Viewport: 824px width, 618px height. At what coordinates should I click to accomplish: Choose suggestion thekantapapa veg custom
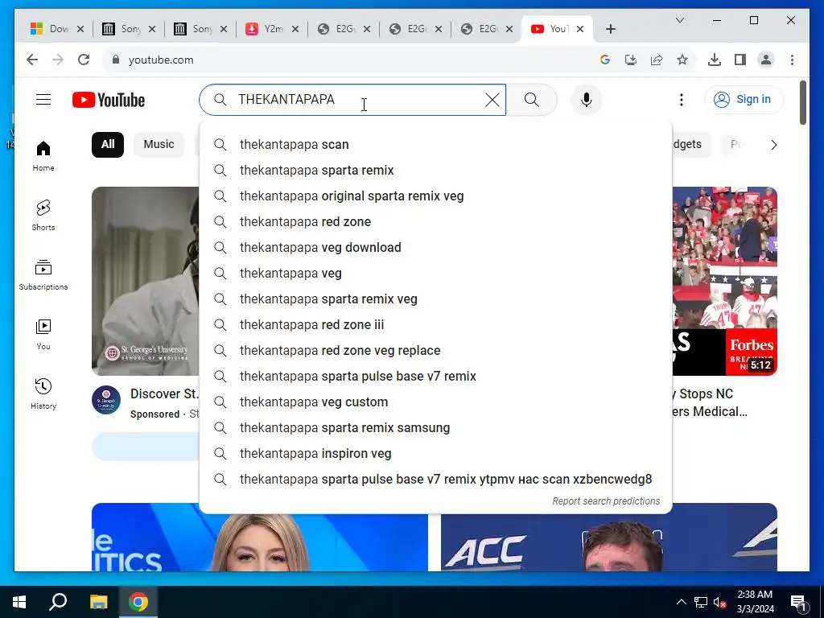tap(435, 402)
